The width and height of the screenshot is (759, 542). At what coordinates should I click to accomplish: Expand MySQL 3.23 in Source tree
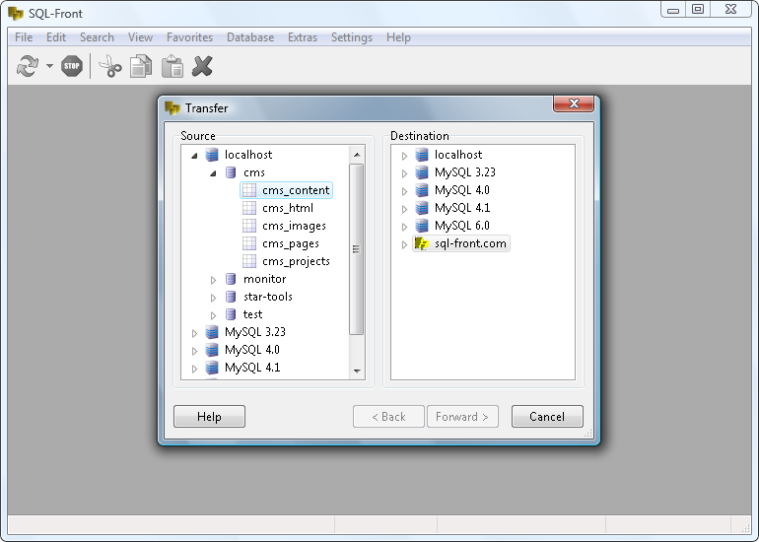click(194, 333)
